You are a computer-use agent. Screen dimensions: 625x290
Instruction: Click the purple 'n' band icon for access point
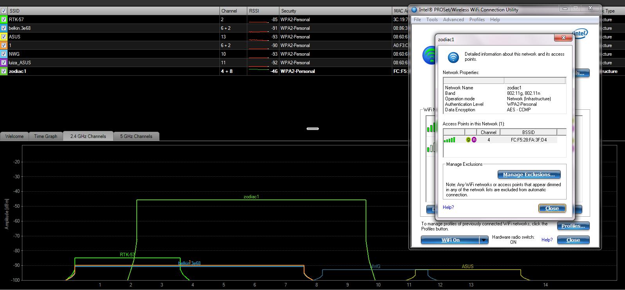click(474, 140)
